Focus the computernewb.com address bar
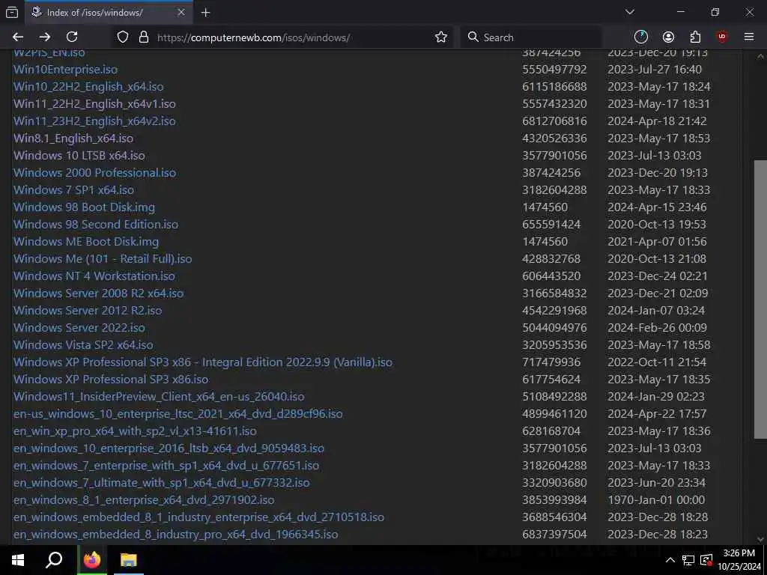Image resolution: width=767 pixels, height=575 pixels. [x=282, y=37]
